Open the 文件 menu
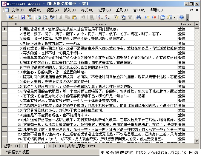 pos(18,10)
